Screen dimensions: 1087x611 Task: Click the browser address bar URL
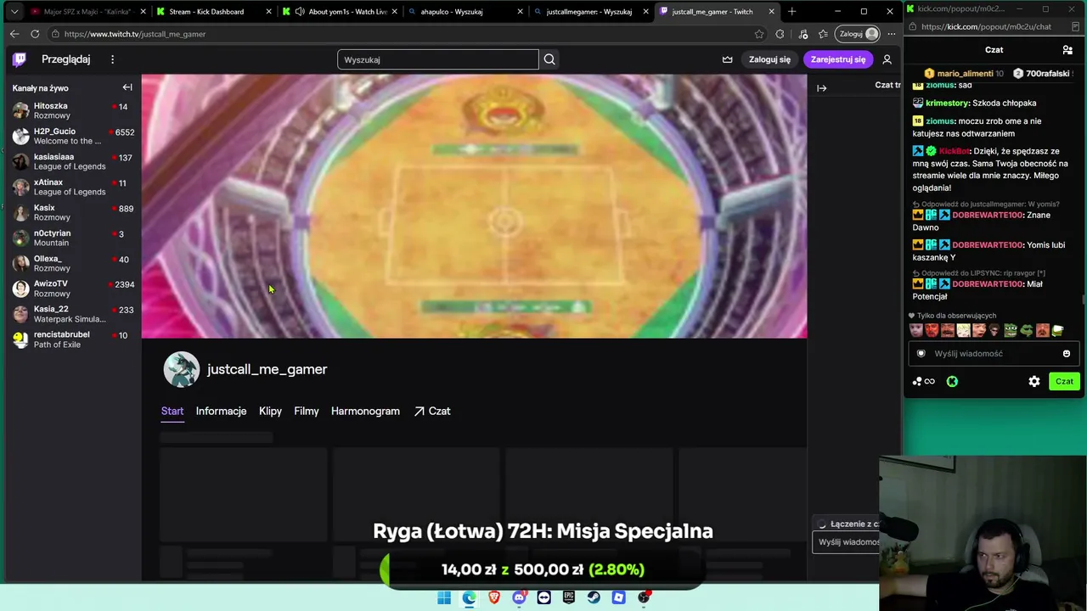[x=135, y=34]
